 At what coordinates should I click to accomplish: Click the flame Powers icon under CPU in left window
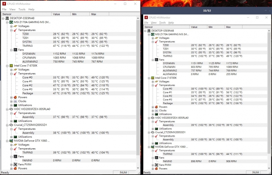[15, 97]
